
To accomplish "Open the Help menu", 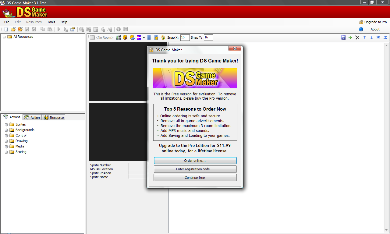I will tap(64, 22).
